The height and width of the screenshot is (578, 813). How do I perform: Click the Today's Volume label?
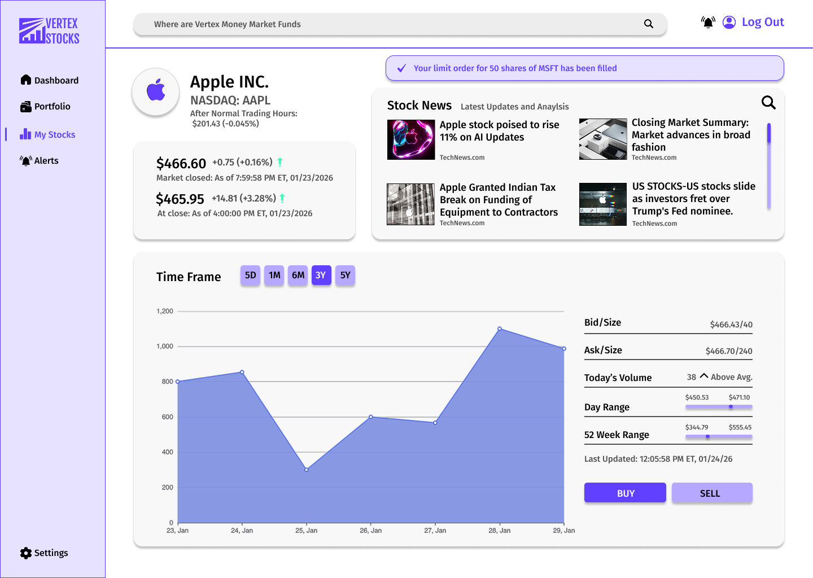pyautogui.click(x=618, y=378)
